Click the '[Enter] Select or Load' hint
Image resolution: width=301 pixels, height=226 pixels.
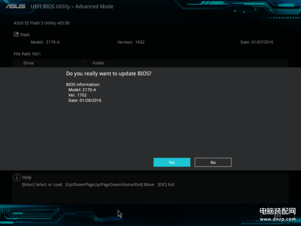(42, 184)
